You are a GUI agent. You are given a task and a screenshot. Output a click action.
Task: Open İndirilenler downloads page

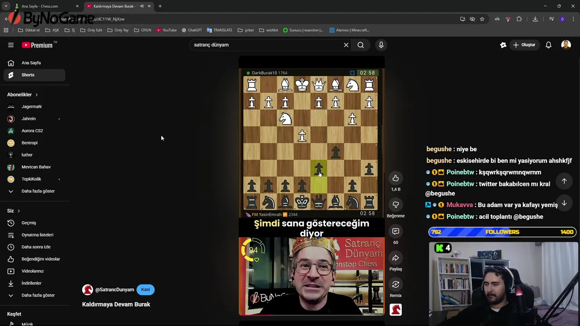34,283
